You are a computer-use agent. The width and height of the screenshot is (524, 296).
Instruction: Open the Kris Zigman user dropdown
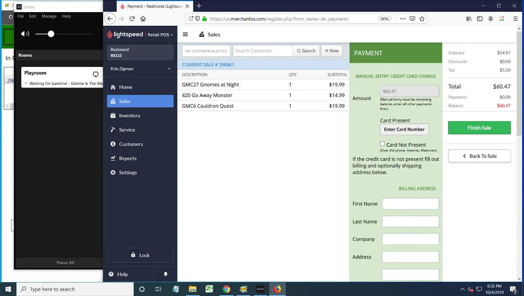pos(140,69)
